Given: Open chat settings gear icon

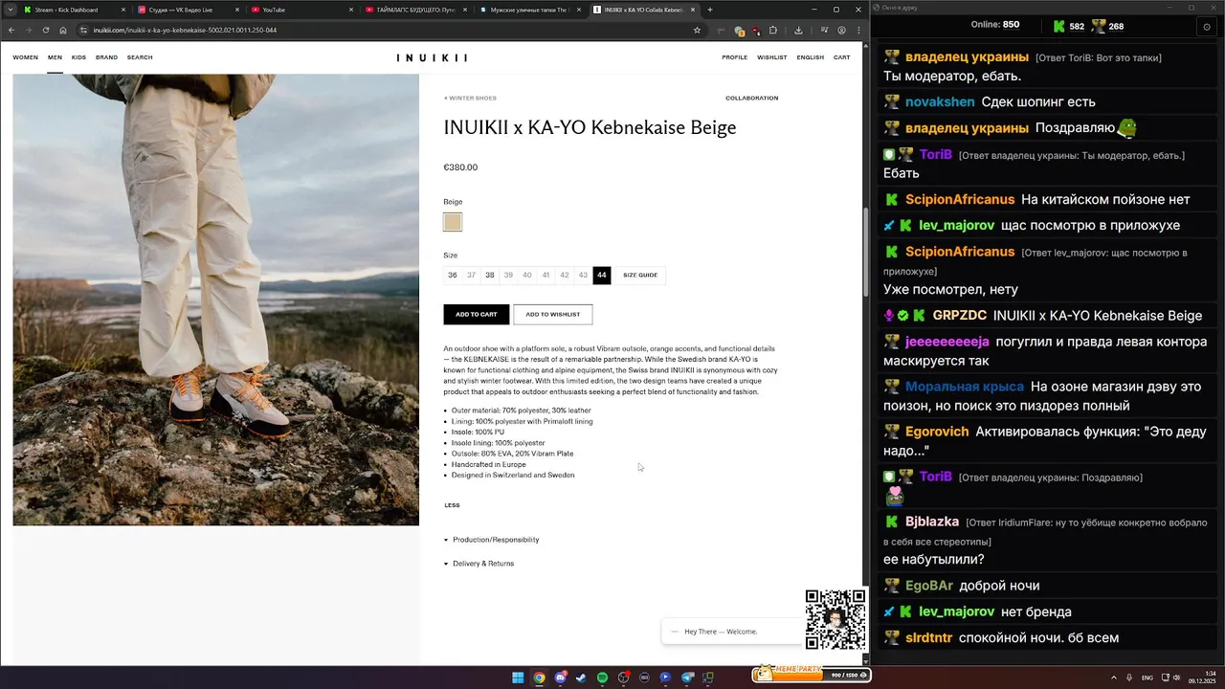Looking at the screenshot, I should [1207, 27].
